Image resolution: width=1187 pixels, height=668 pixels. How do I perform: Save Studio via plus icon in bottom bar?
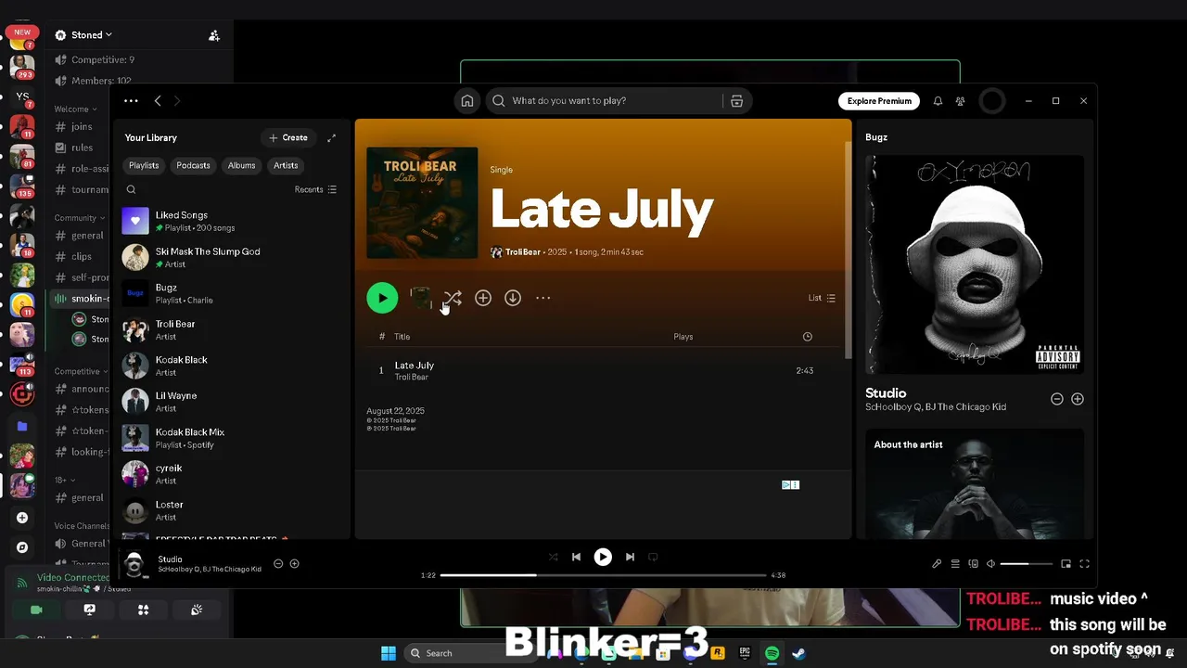(x=295, y=563)
